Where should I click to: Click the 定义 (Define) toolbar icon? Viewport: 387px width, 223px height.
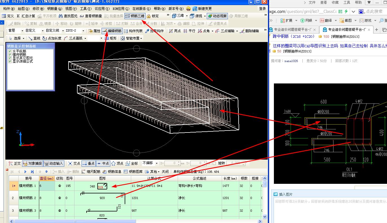coord(8,16)
